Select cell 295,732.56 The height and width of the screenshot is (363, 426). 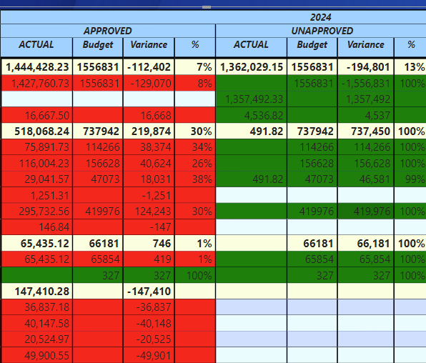pyautogui.click(x=37, y=211)
